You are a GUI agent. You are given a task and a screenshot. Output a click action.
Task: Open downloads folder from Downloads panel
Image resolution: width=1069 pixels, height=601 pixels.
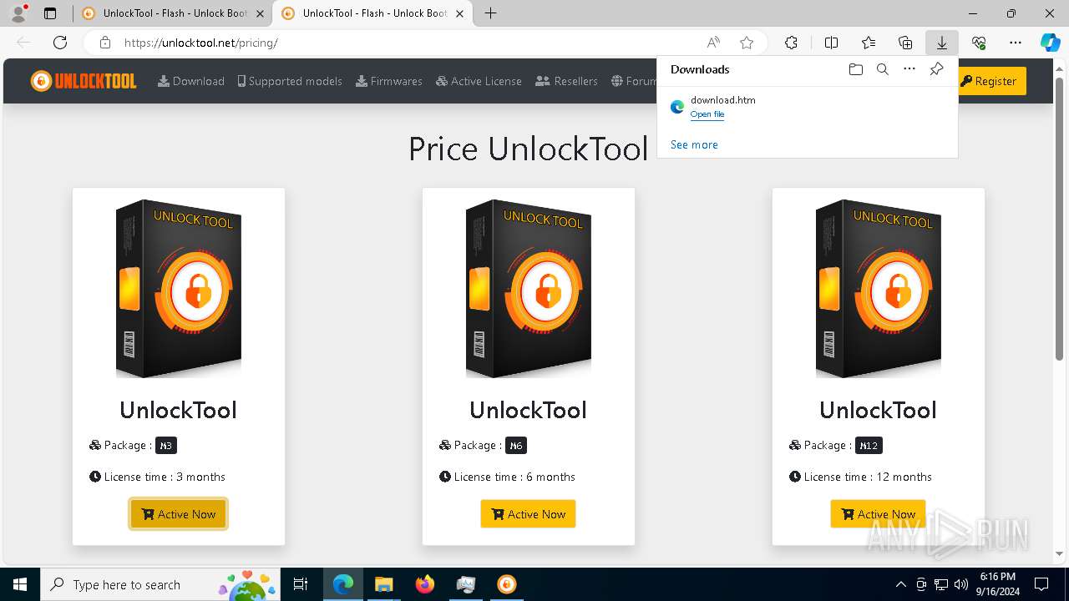point(856,69)
